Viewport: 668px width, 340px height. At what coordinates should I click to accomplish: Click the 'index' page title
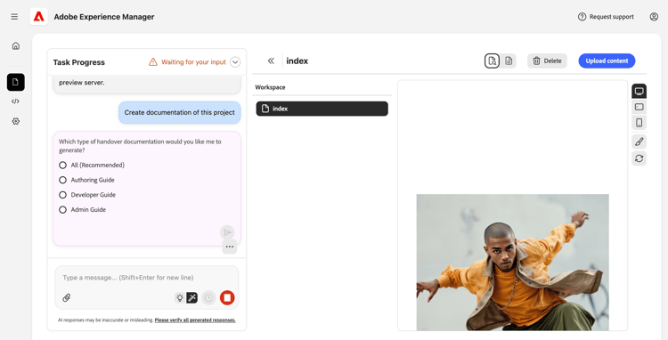click(x=297, y=61)
